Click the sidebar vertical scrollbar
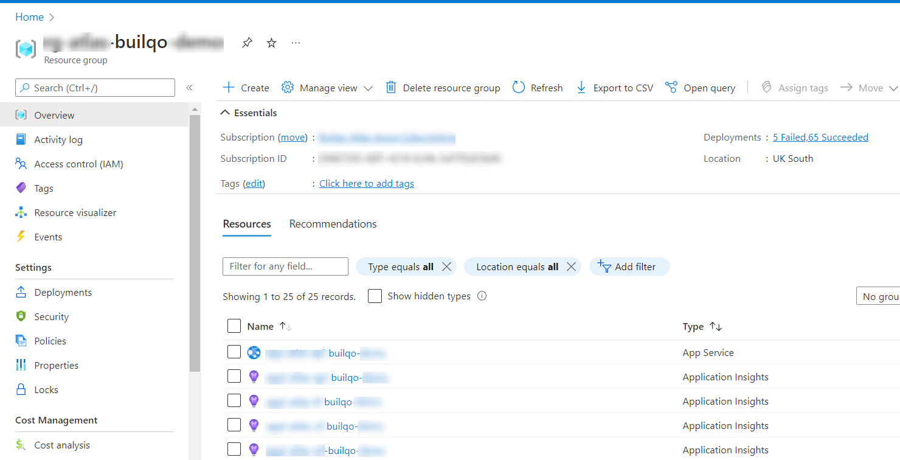The width and height of the screenshot is (900, 460). pos(195,243)
